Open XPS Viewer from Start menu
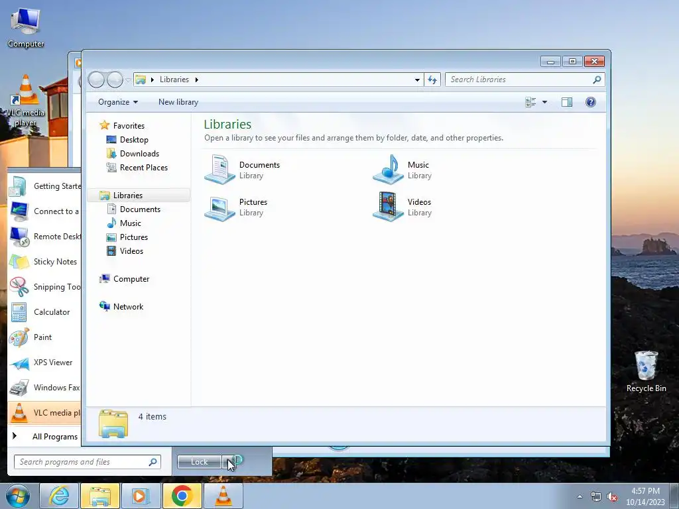Image resolution: width=679 pixels, height=509 pixels. click(44, 363)
